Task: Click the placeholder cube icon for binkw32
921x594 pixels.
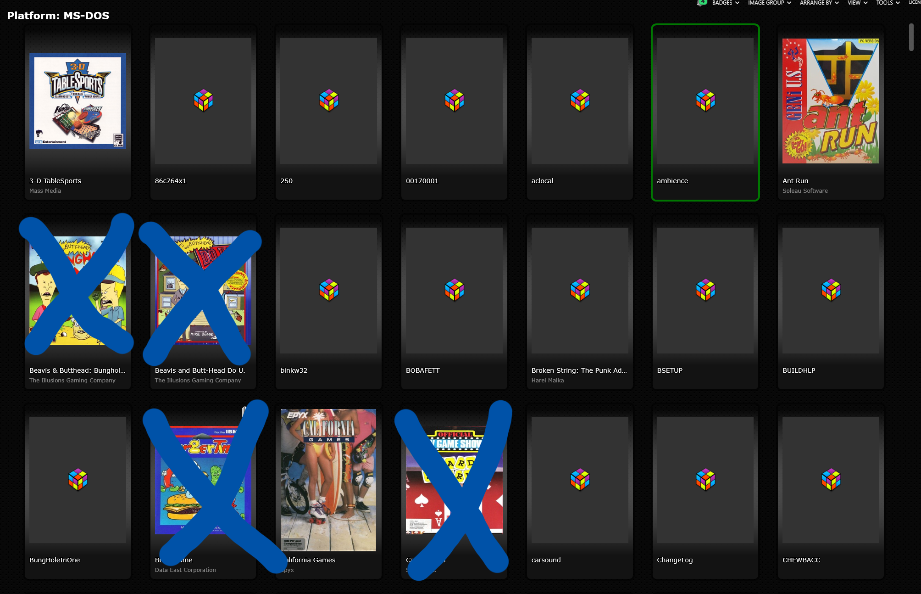Action: pyautogui.click(x=329, y=290)
